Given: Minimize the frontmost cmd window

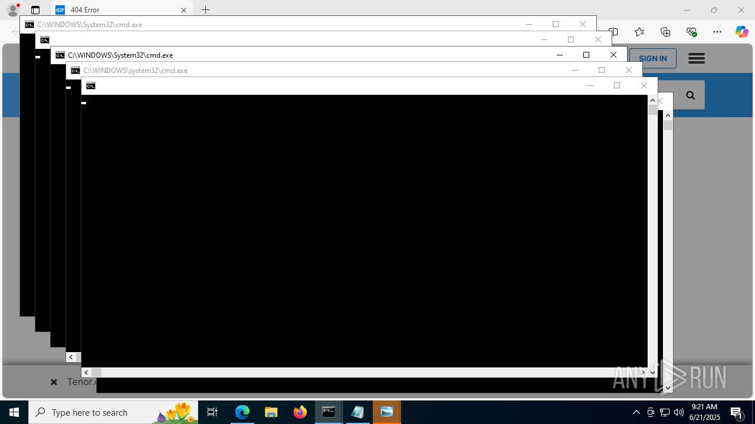Looking at the screenshot, I should pyautogui.click(x=590, y=85).
